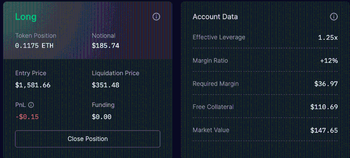The width and height of the screenshot is (350, 158).
Task: Click the 0.1175 ETH token position value
Action: 34,46
